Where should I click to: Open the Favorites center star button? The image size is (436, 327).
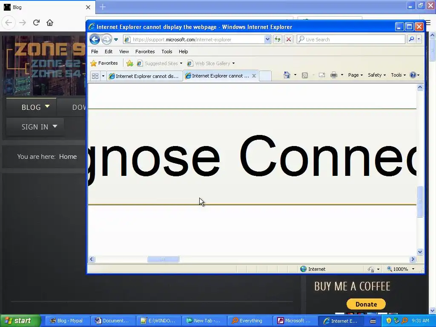tap(104, 63)
